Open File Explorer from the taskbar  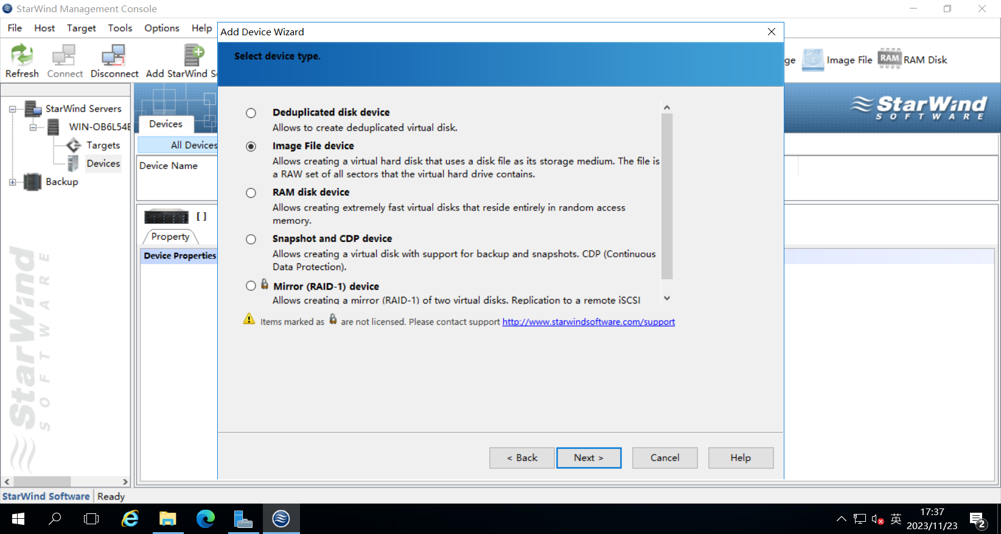(167, 519)
